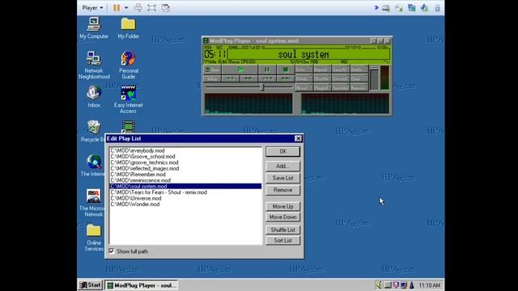Click OK in Edit Play List dialog
518x291 pixels.
coord(282,151)
